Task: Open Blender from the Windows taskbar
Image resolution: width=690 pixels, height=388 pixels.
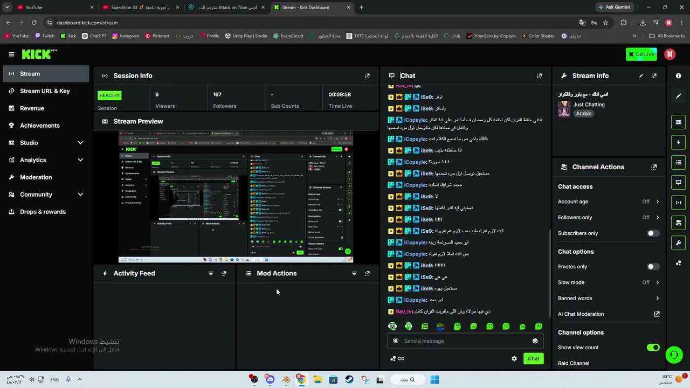Action: pos(286,380)
